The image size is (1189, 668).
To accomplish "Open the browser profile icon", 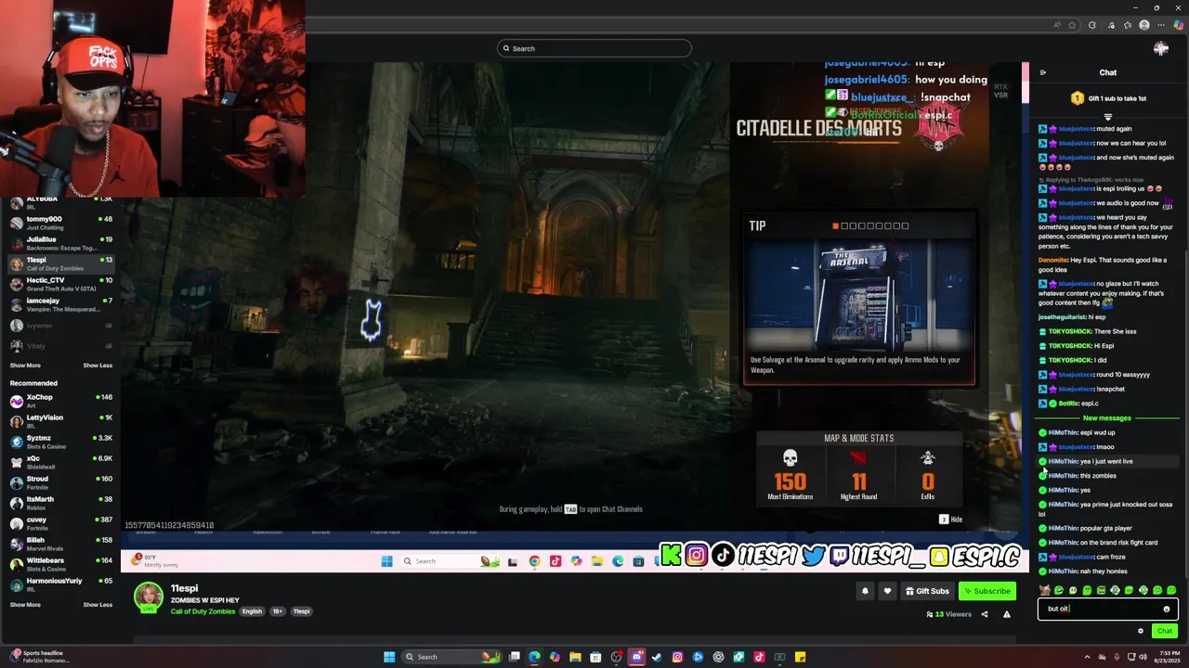I will tap(1144, 25).
